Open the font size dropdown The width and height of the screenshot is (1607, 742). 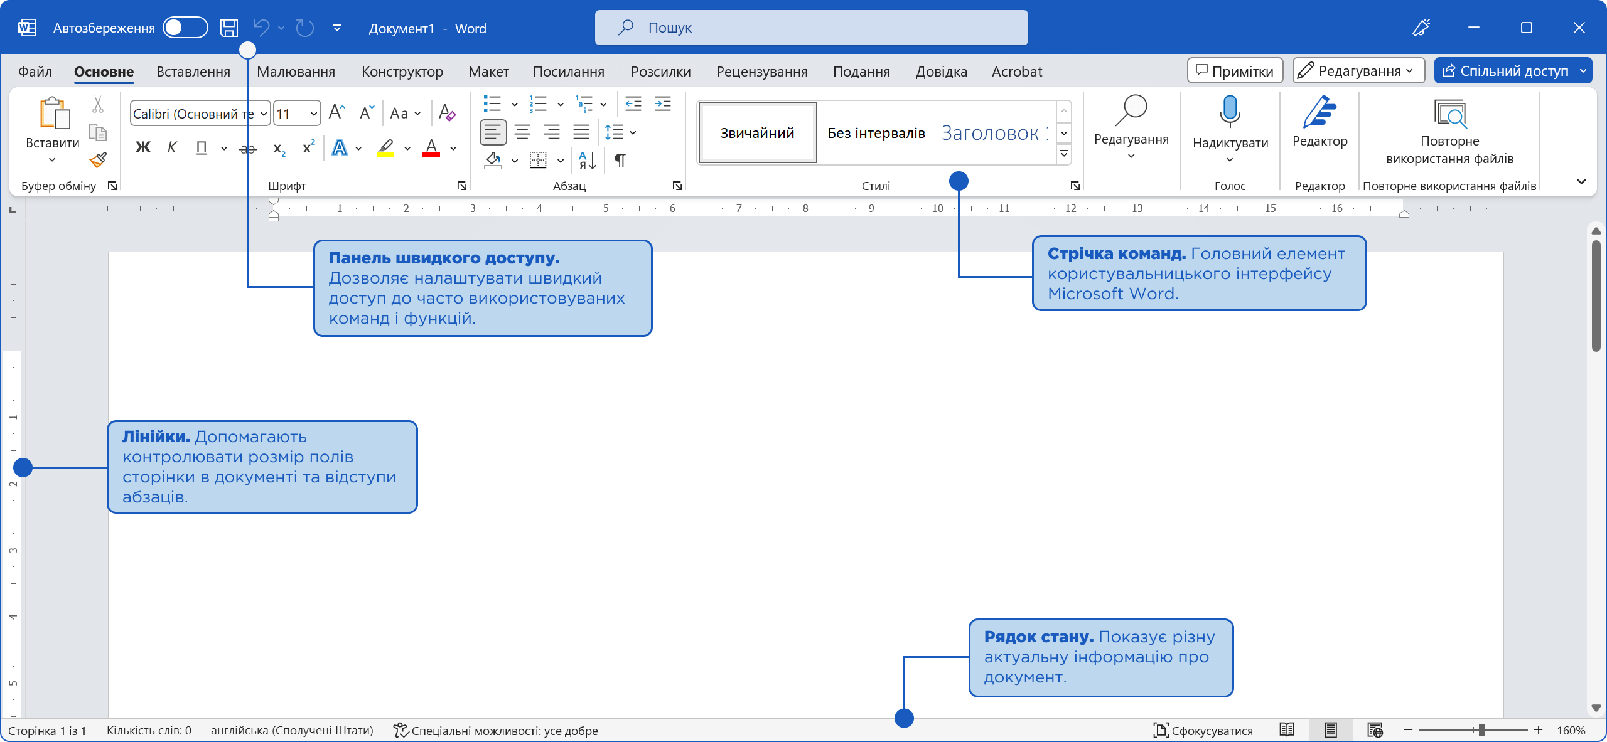[313, 114]
